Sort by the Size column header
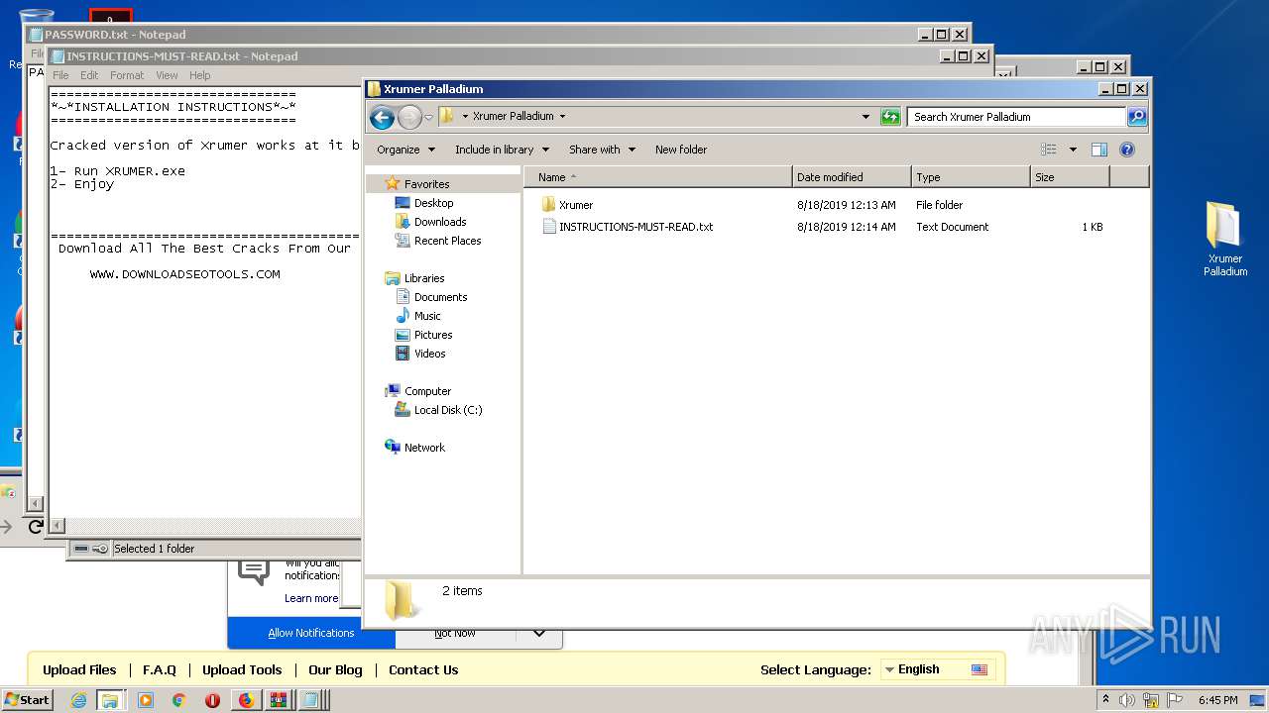The width and height of the screenshot is (1269, 713). click(x=1070, y=177)
